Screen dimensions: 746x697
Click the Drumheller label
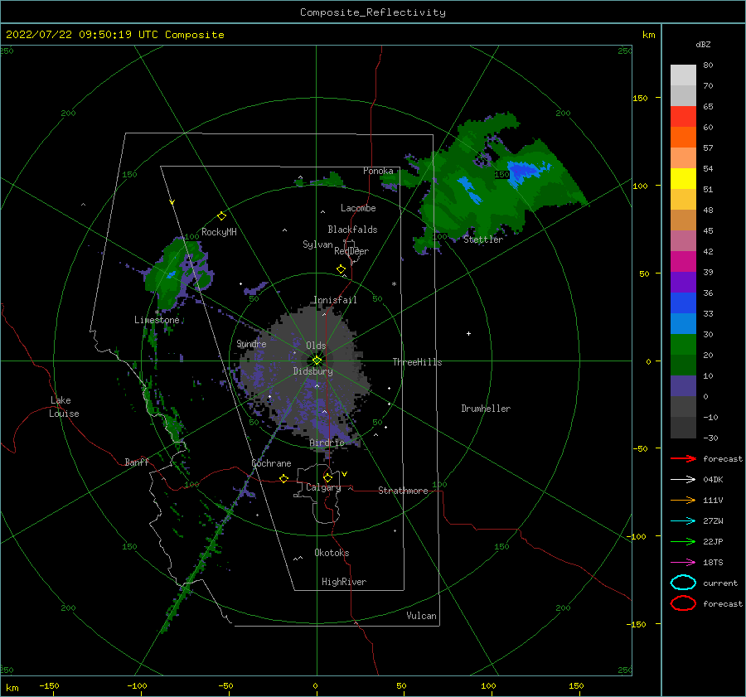click(486, 409)
